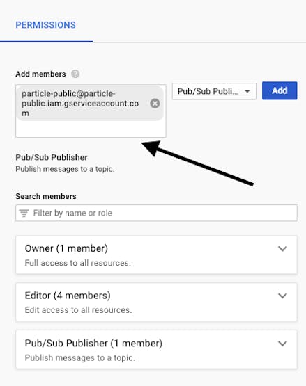Expand the Owner (1 member) section
The image size is (306, 386).
click(x=156, y=255)
